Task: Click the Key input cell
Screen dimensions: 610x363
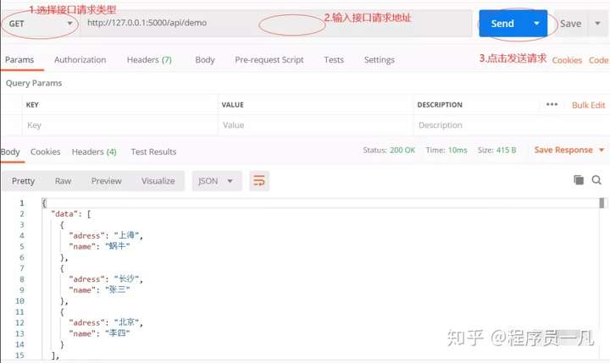Action: tap(119, 125)
